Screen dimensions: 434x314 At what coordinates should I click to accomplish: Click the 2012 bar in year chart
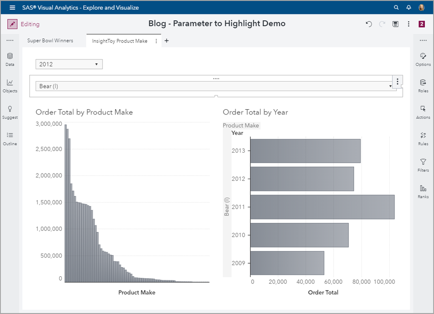302,179
